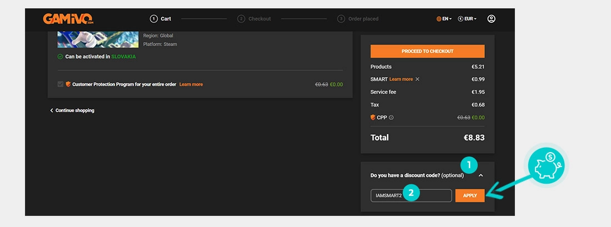Click the Customer Protection Program shield icon
The height and width of the screenshot is (227, 611).
coord(68,84)
